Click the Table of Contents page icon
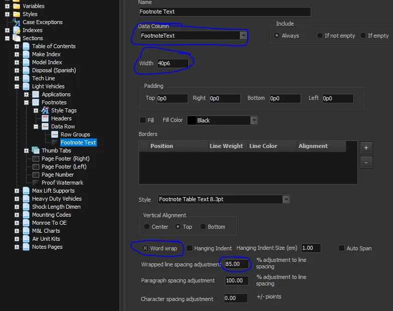 pos(26,46)
